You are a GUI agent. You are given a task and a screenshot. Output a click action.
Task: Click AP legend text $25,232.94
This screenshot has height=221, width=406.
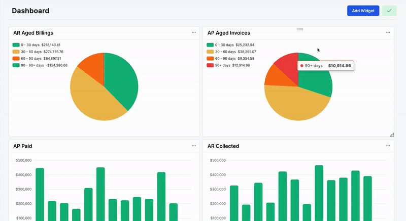[x=245, y=45]
